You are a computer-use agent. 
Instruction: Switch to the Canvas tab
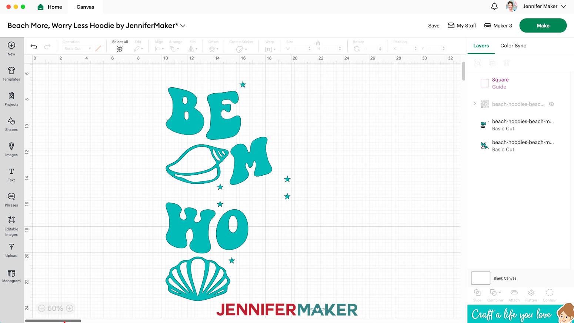85,7
